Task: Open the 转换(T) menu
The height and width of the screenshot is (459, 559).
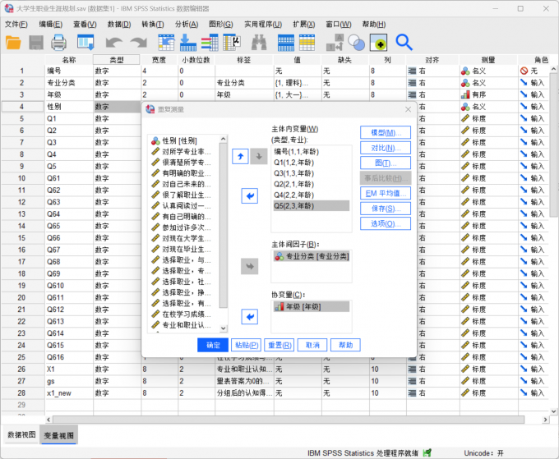Action: [x=153, y=24]
